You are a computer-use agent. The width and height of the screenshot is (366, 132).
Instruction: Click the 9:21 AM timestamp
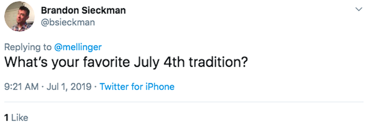(22, 87)
